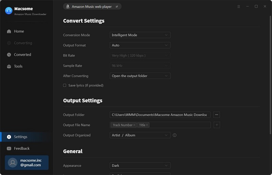This screenshot has width=272, height=175.
Task: Open the hamburger menu icon in title bar
Action: coord(239,6)
